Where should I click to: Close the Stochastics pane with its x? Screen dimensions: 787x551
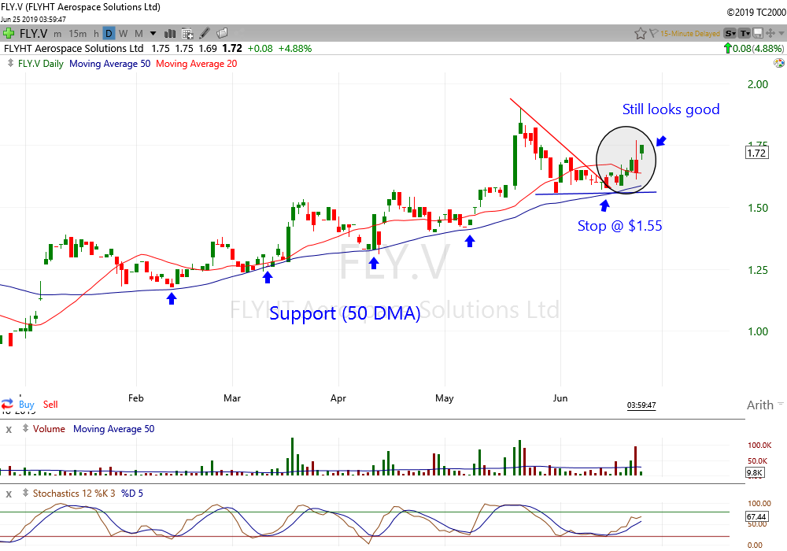9,494
